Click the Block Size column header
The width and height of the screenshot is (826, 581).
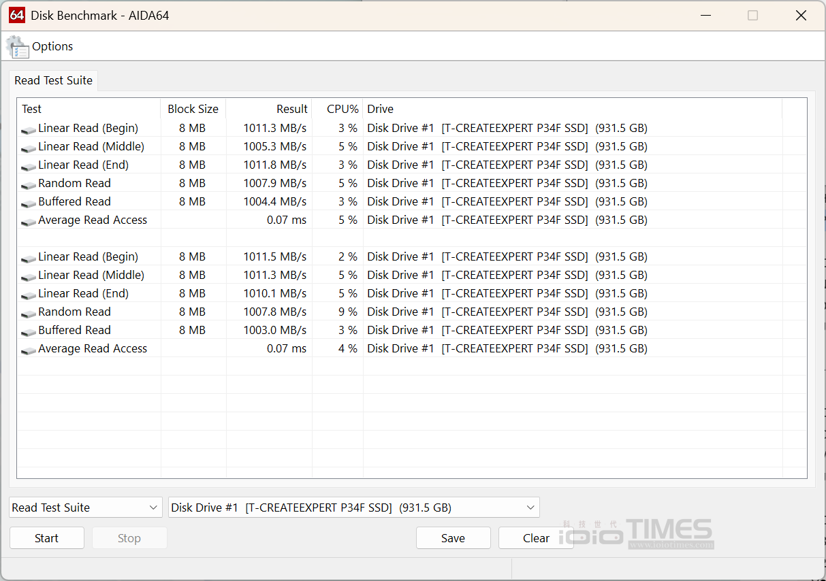click(193, 109)
